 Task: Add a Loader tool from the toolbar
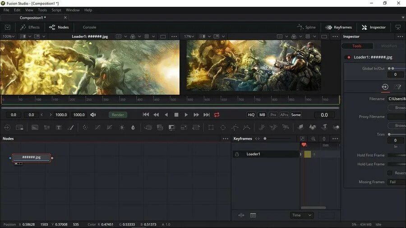pyautogui.click(x=7, y=128)
